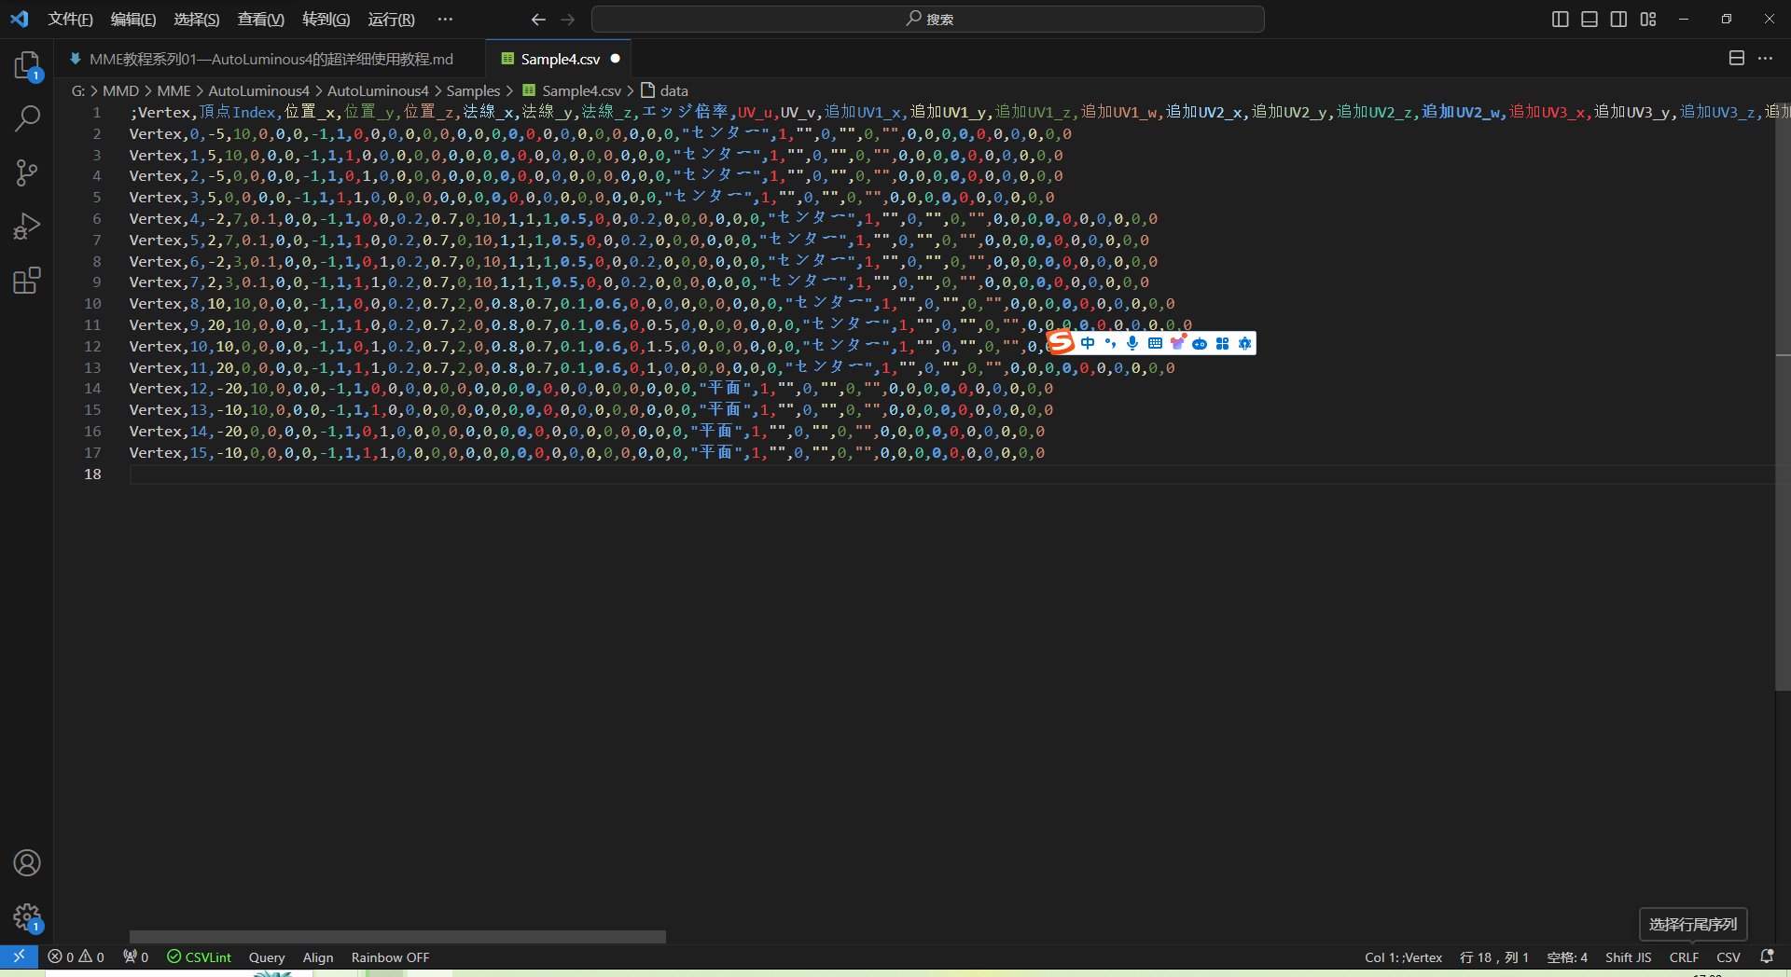Toggle Sogou punctuation mode
Screen dimensions: 1791x977
point(1110,343)
